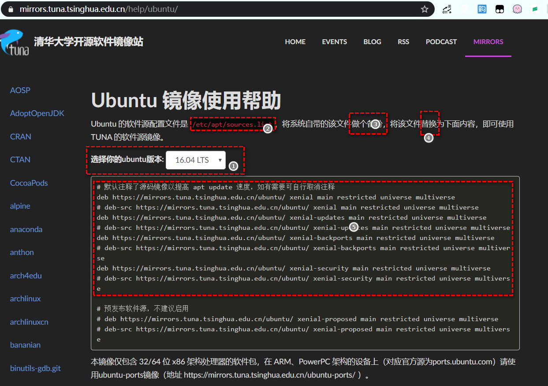Open archlinuxcn mirror help link
This screenshot has height=386, width=548.
(x=30, y=322)
